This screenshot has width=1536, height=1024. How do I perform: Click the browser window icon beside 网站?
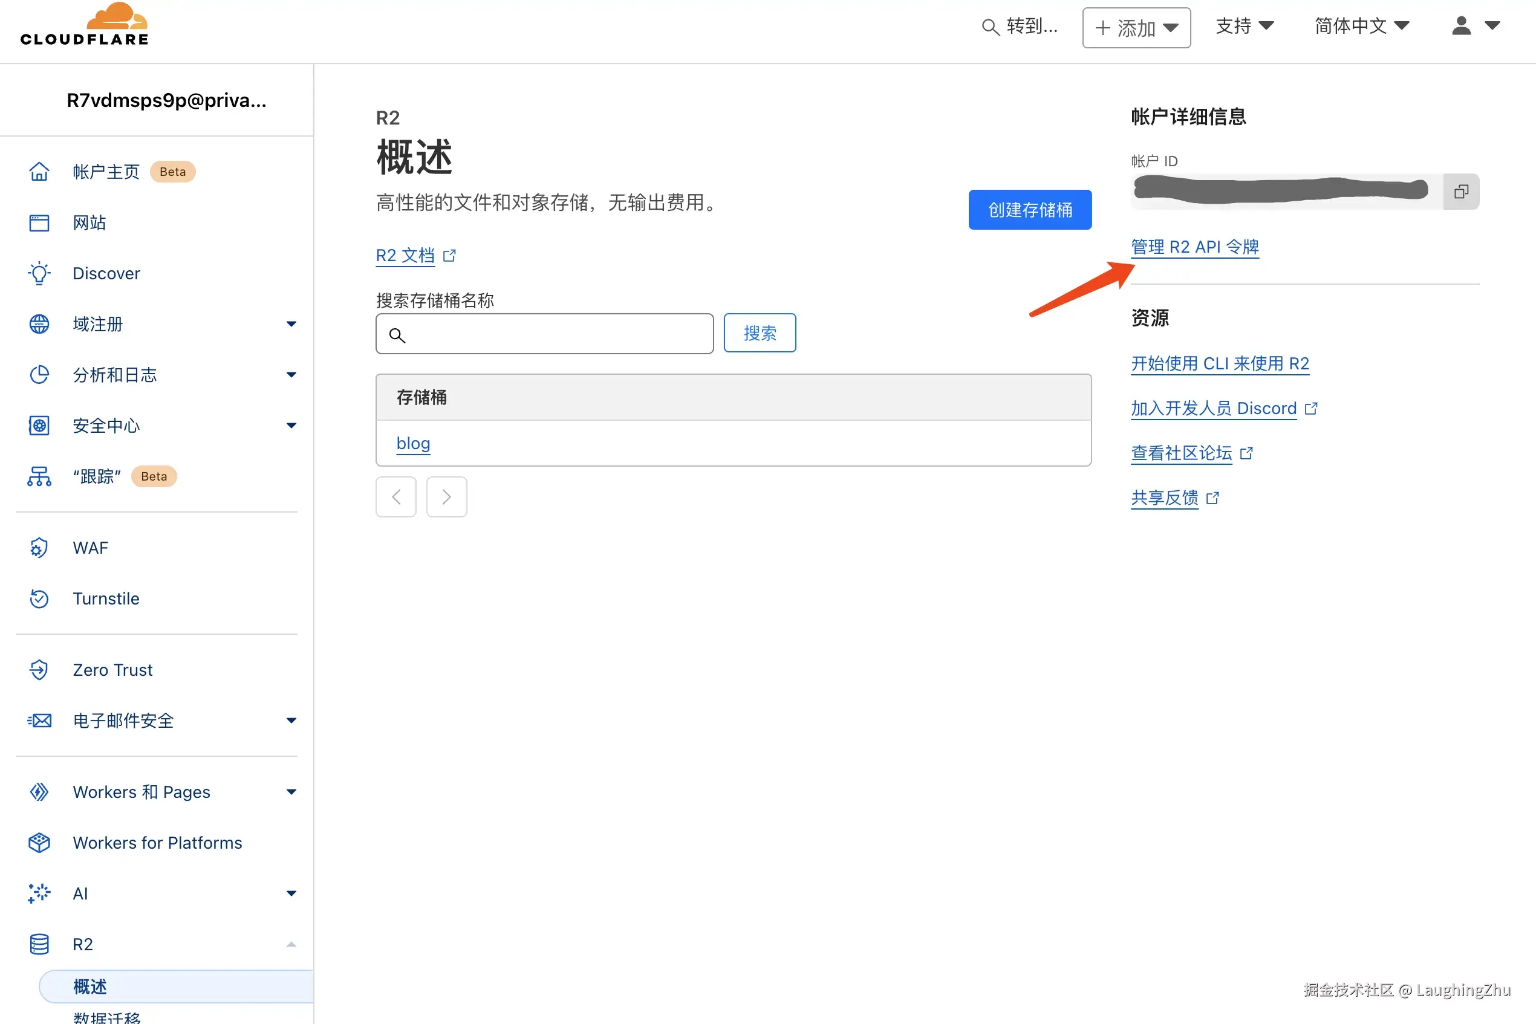[39, 222]
